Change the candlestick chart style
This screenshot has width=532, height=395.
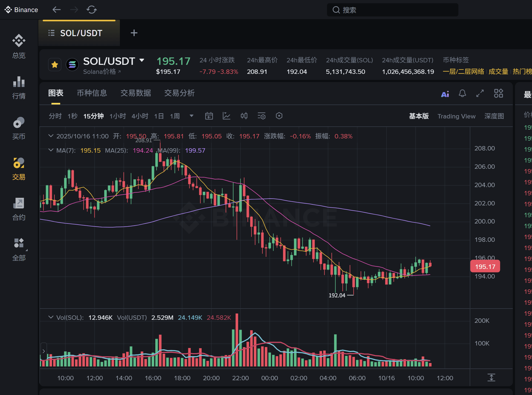[244, 116]
